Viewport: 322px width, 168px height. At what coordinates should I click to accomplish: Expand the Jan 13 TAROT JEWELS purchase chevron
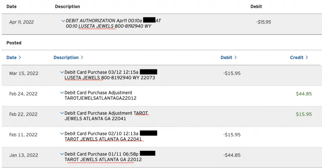62,154
